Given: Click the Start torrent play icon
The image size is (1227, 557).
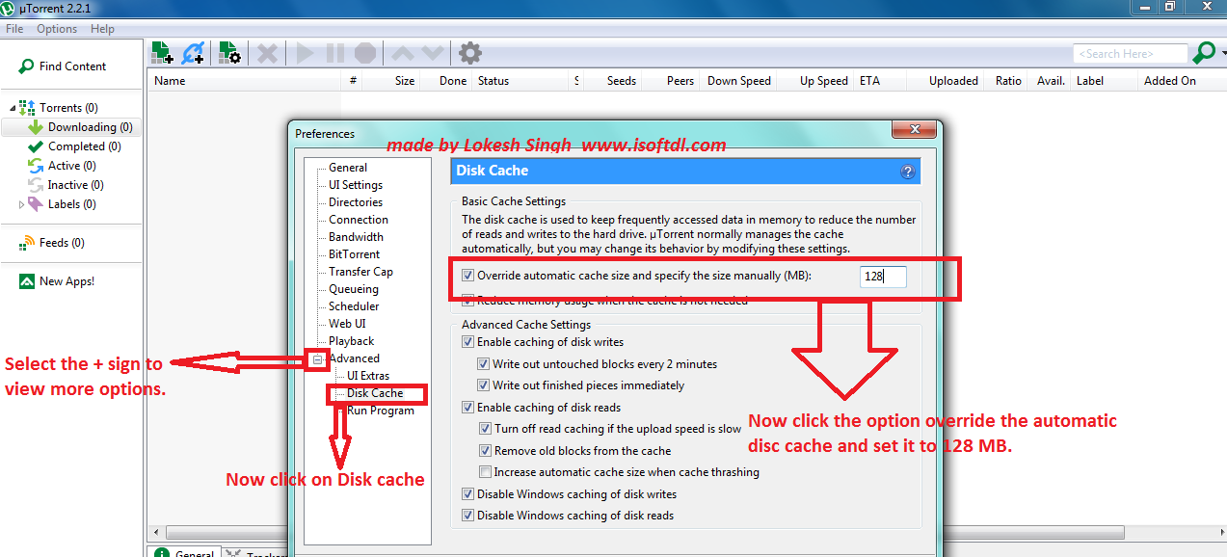Looking at the screenshot, I should point(306,53).
